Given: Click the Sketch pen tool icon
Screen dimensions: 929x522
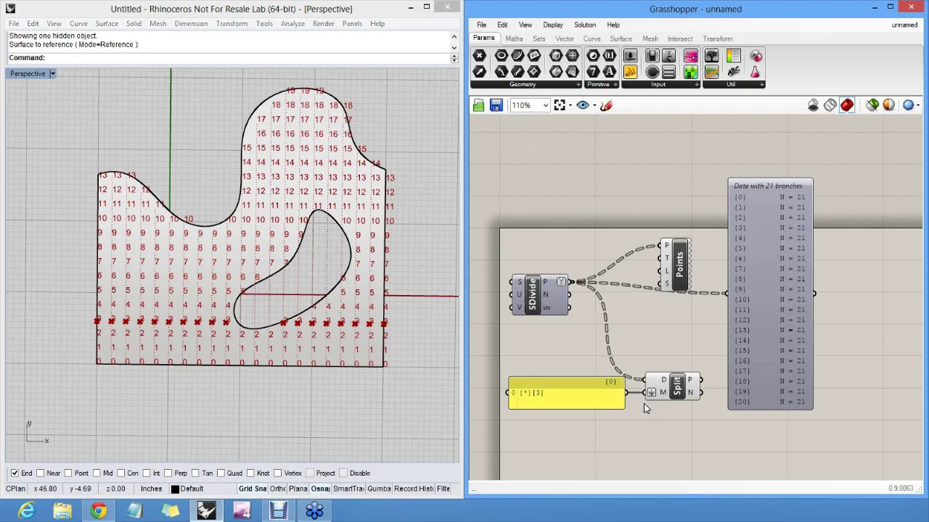Looking at the screenshot, I should tap(606, 106).
